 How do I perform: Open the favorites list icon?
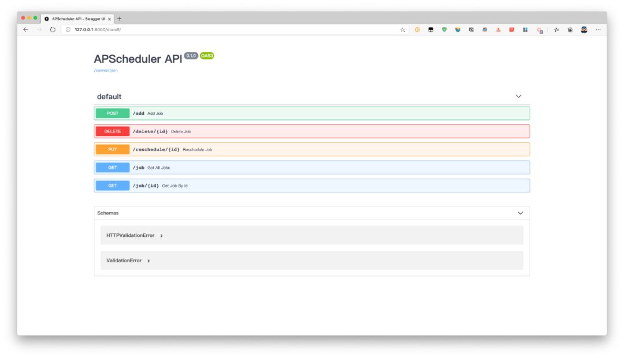click(x=556, y=29)
